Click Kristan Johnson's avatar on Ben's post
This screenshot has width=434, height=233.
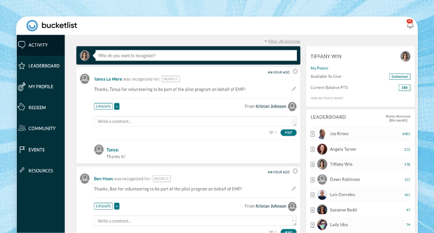coord(292,206)
